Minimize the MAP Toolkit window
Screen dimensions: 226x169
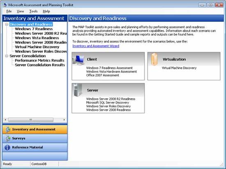tap(202, 5)
